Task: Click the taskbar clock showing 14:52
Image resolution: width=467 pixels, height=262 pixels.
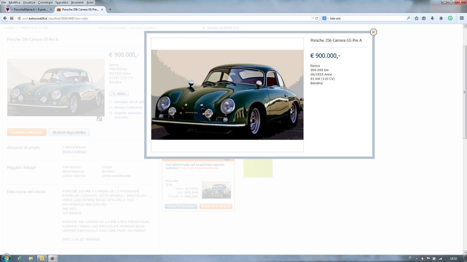Action: pos(453,258)
